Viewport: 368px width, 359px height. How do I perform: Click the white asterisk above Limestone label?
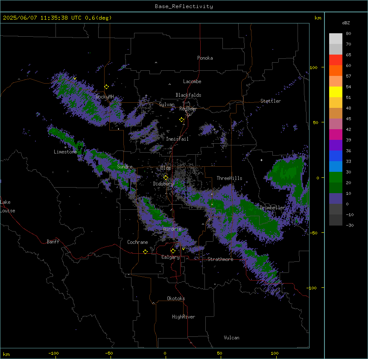[x=65, y=148]
